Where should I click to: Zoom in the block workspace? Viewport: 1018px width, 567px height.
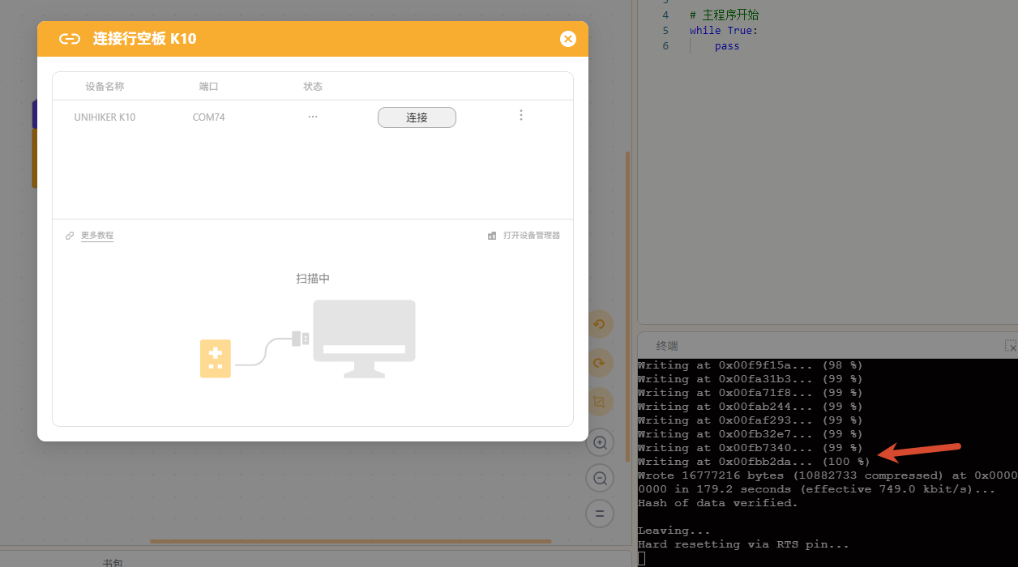600,442
